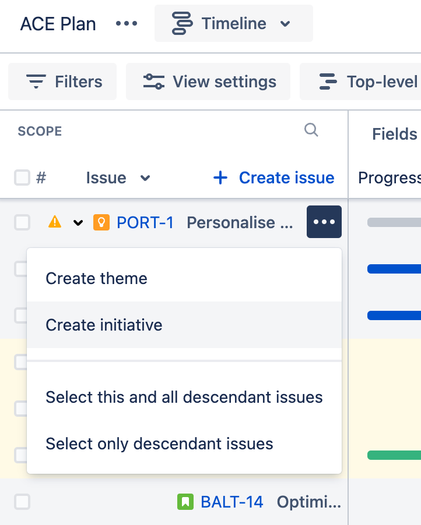Choose Create initiative from menu

(x=184, y=325)
